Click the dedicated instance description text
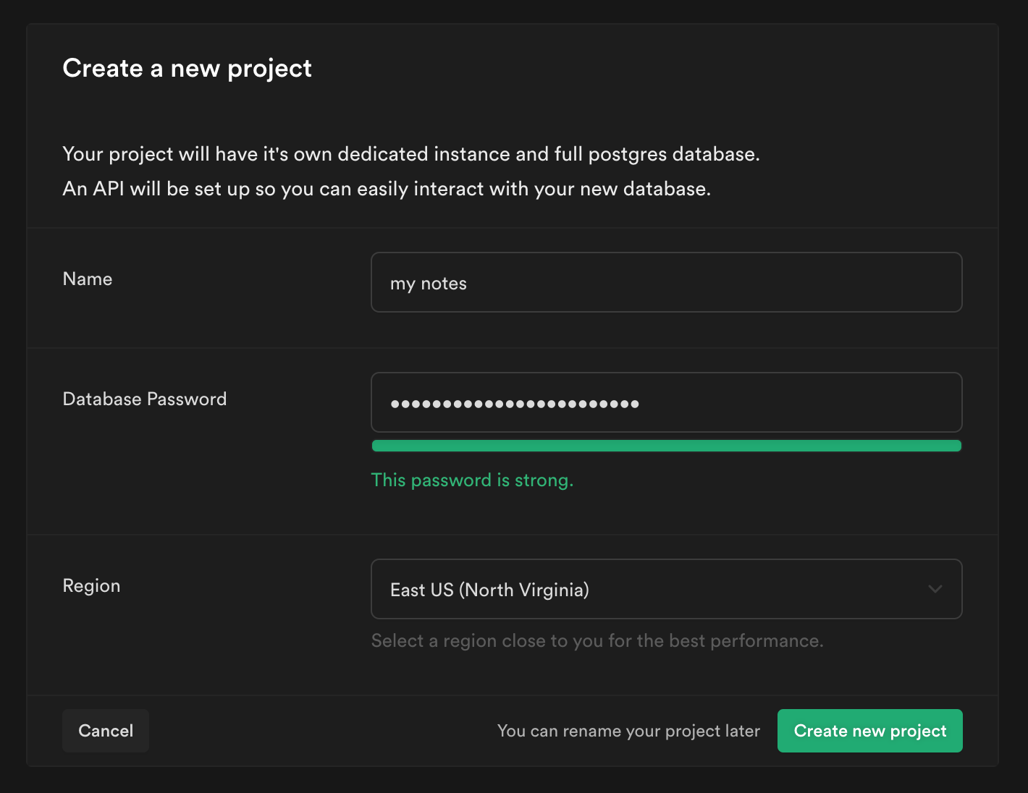This screenshot has width=1028, height=793. (x=411, y=153)
